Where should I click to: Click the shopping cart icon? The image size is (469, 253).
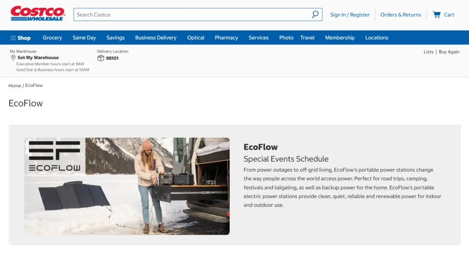click(x=436, y=14)
